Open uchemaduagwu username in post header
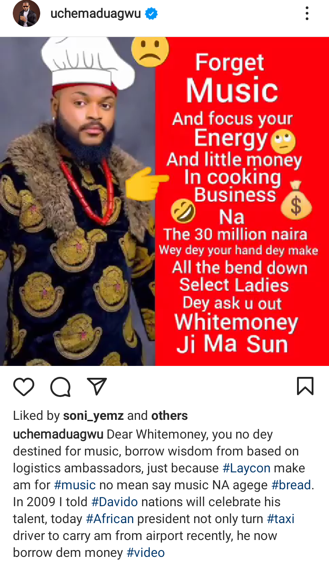 (96, 14)
